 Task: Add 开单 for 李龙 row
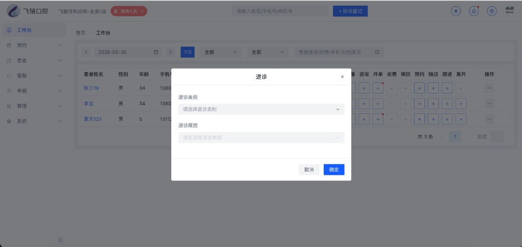(378, 104)
